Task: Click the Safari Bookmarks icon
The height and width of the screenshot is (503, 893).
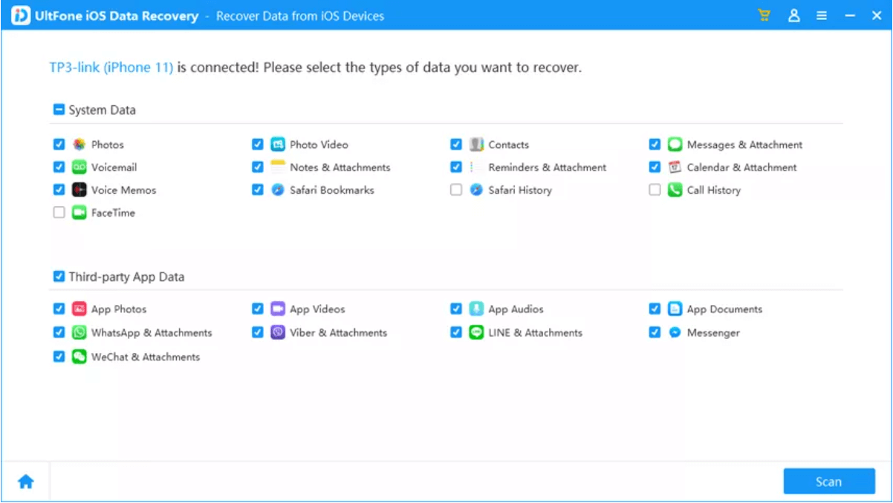Action: pos(278,190)
